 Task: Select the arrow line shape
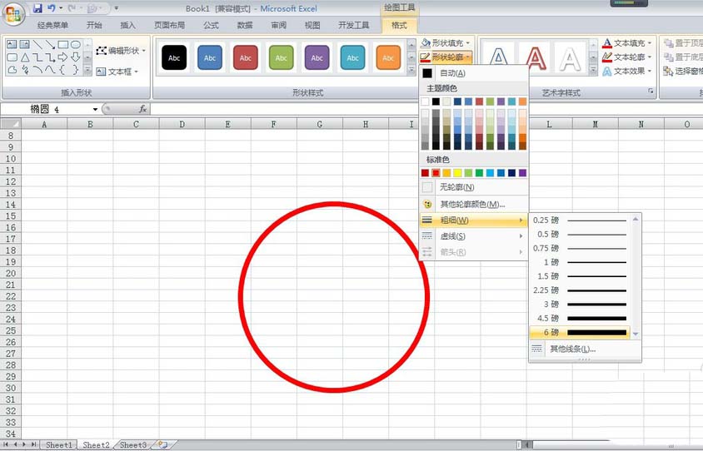(50, 44)
